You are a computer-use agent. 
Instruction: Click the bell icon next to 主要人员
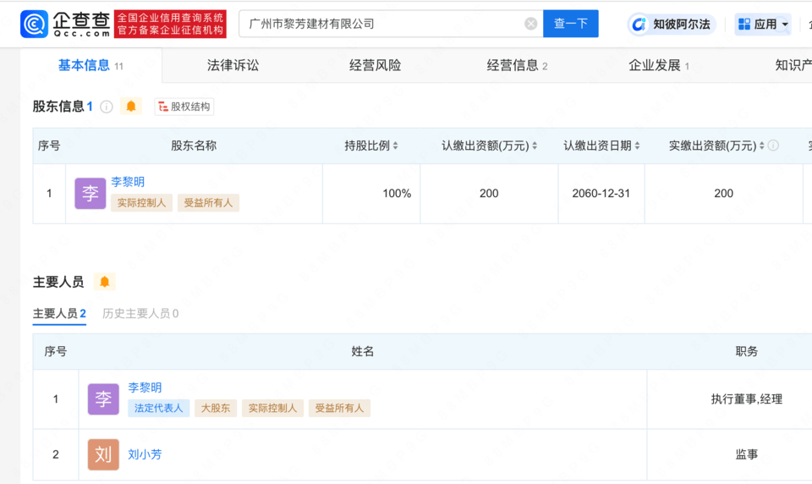pos(105,282)
